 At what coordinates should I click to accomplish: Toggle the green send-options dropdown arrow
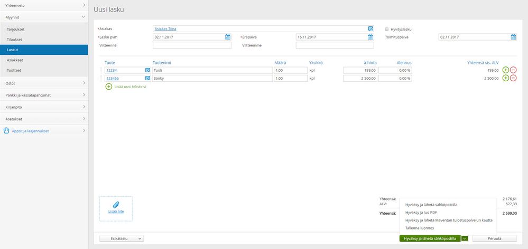click(x=465, y=238)
